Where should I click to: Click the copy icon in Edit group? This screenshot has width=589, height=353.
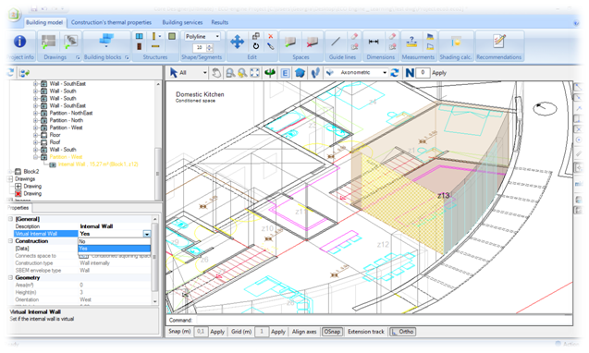[256, 36]
